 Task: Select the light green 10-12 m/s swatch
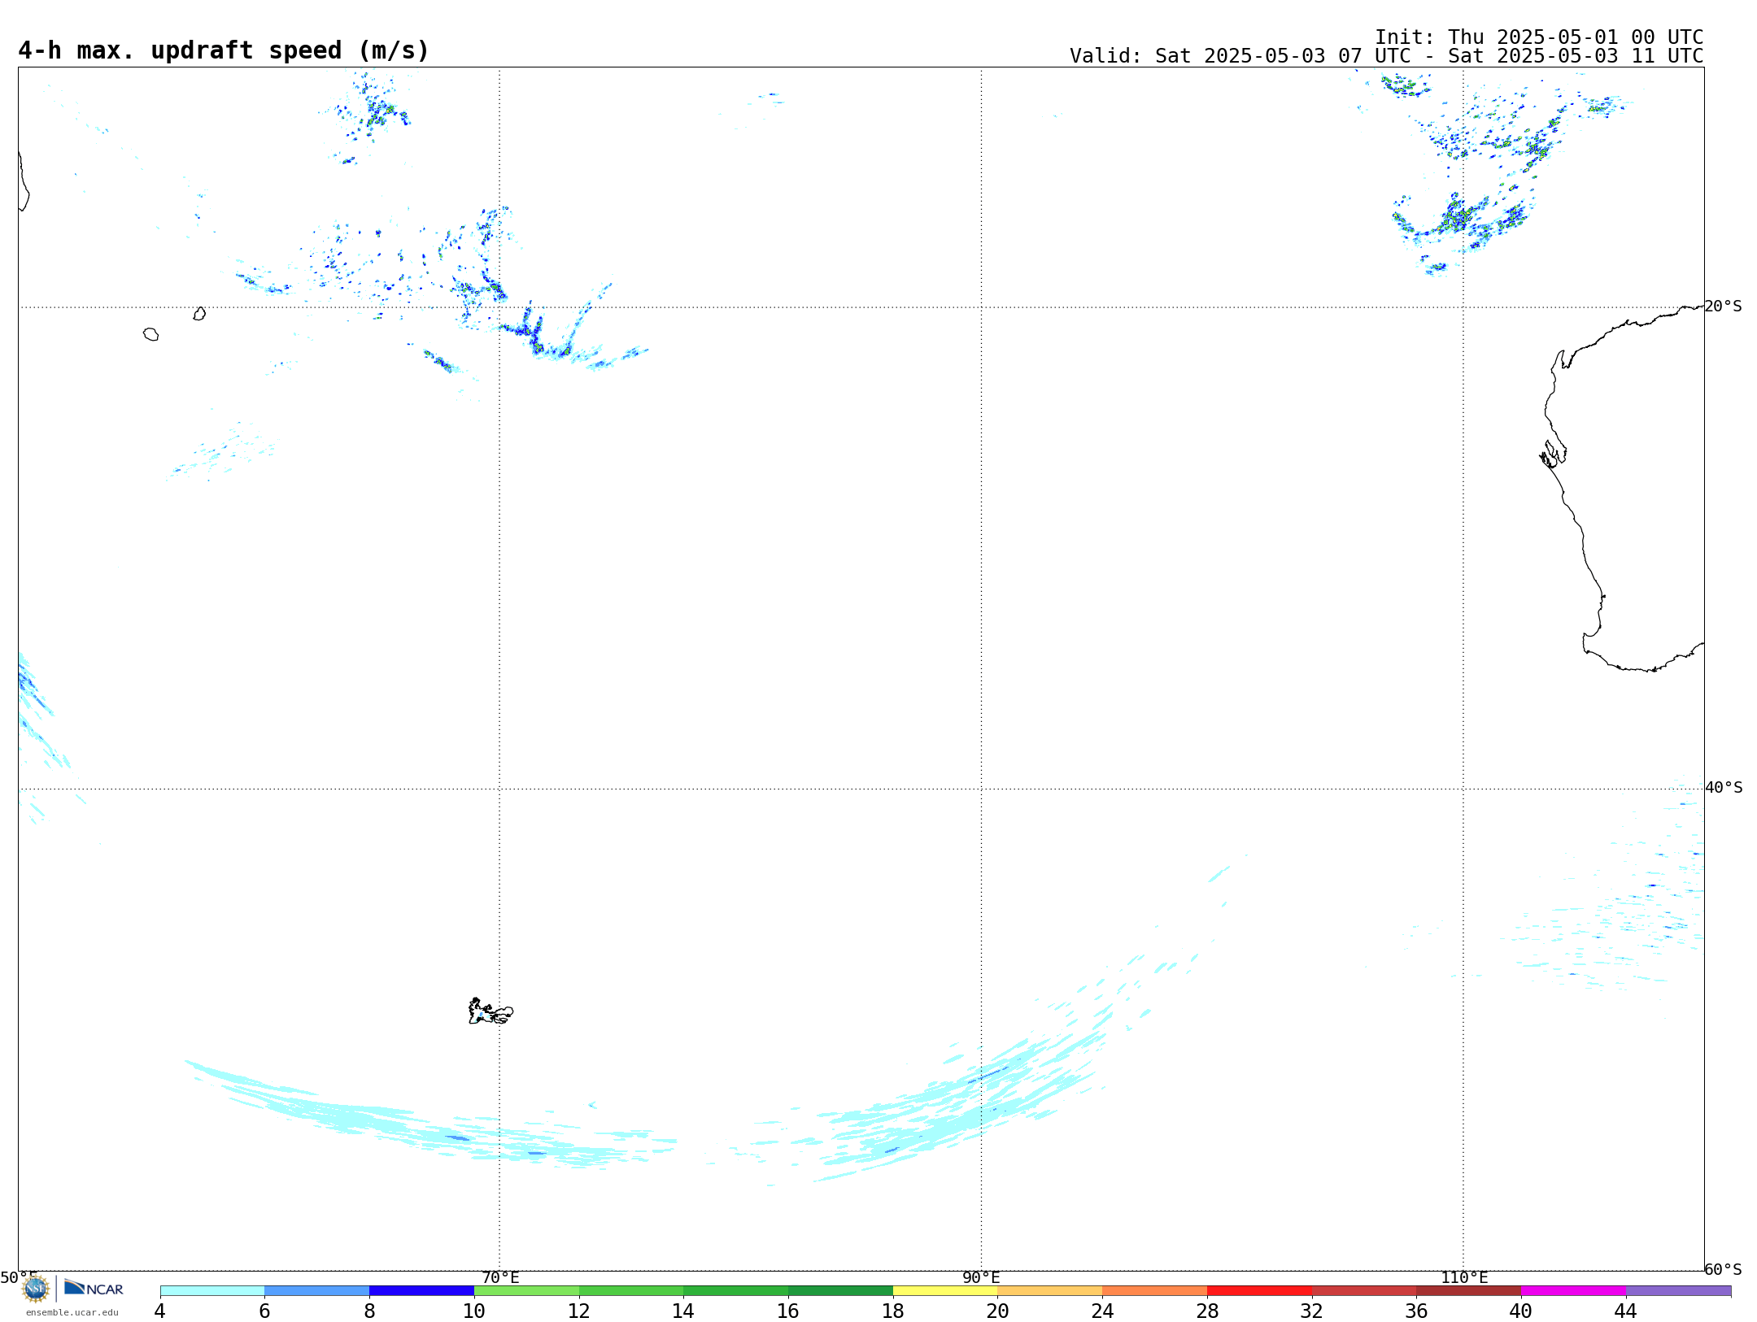click(526, 1291)
